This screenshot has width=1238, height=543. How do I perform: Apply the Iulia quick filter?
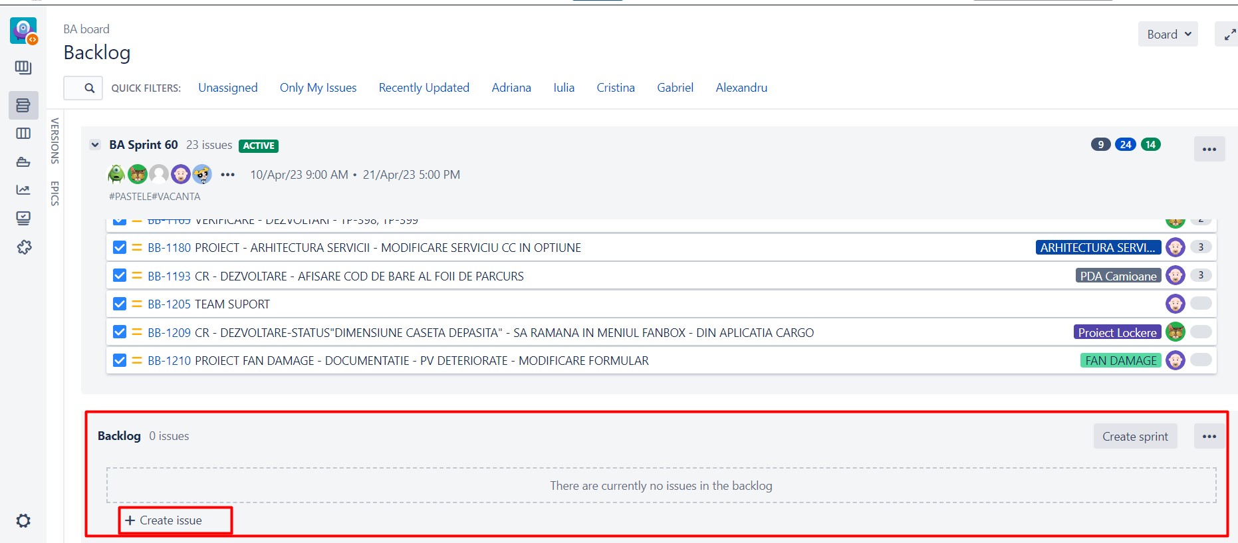564,88
